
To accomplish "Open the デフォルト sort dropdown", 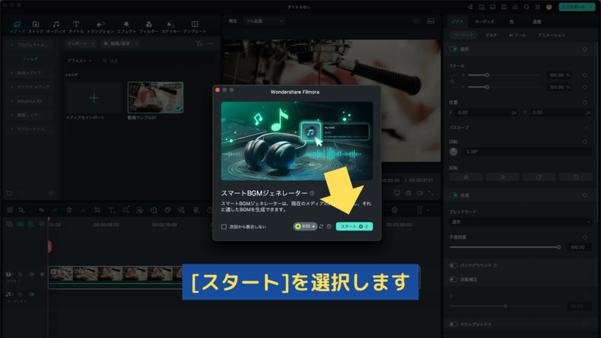I will click(x=80, y=61).
